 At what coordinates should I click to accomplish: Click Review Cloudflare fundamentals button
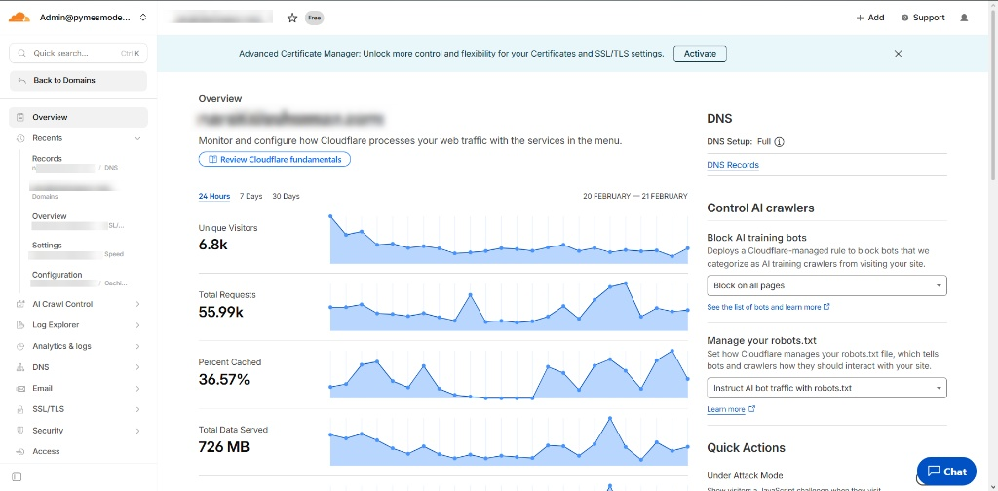pyautogui.click(x=274, y=159)
